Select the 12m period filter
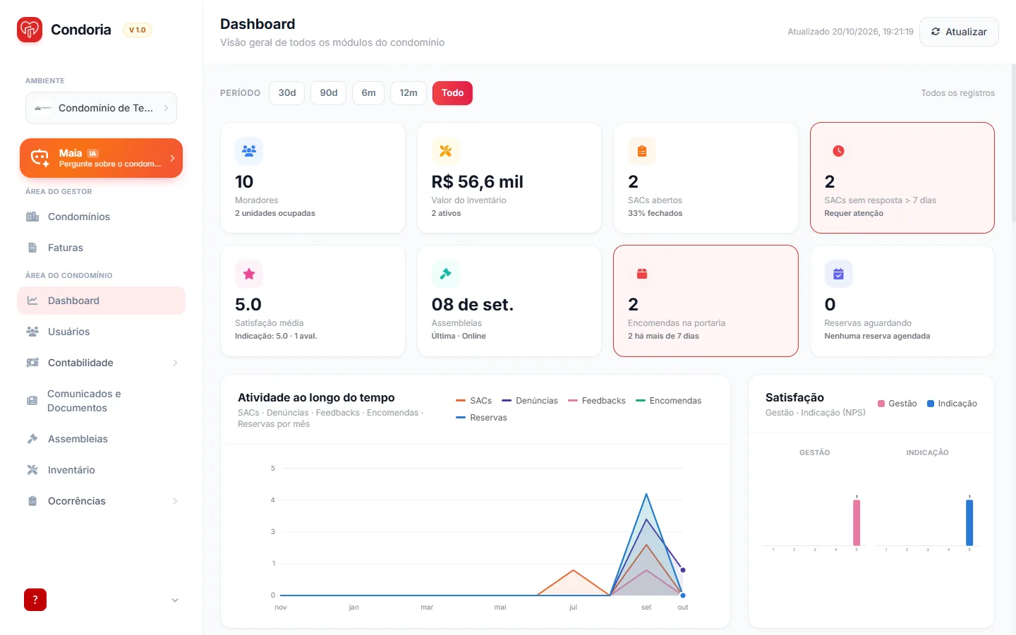 (409, 93)
